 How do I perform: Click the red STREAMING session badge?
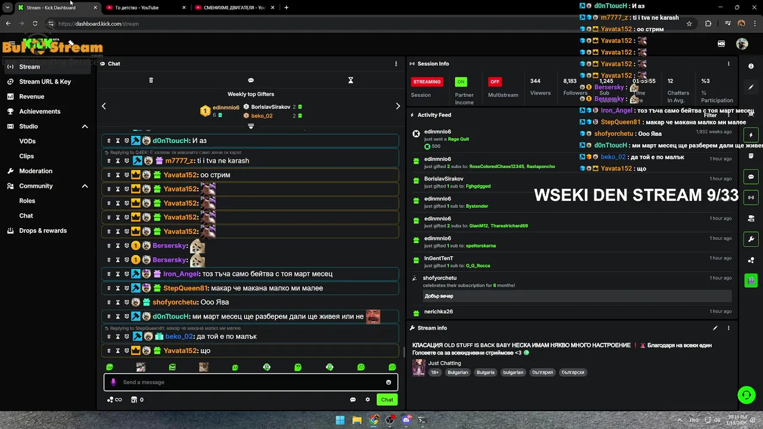427,82
